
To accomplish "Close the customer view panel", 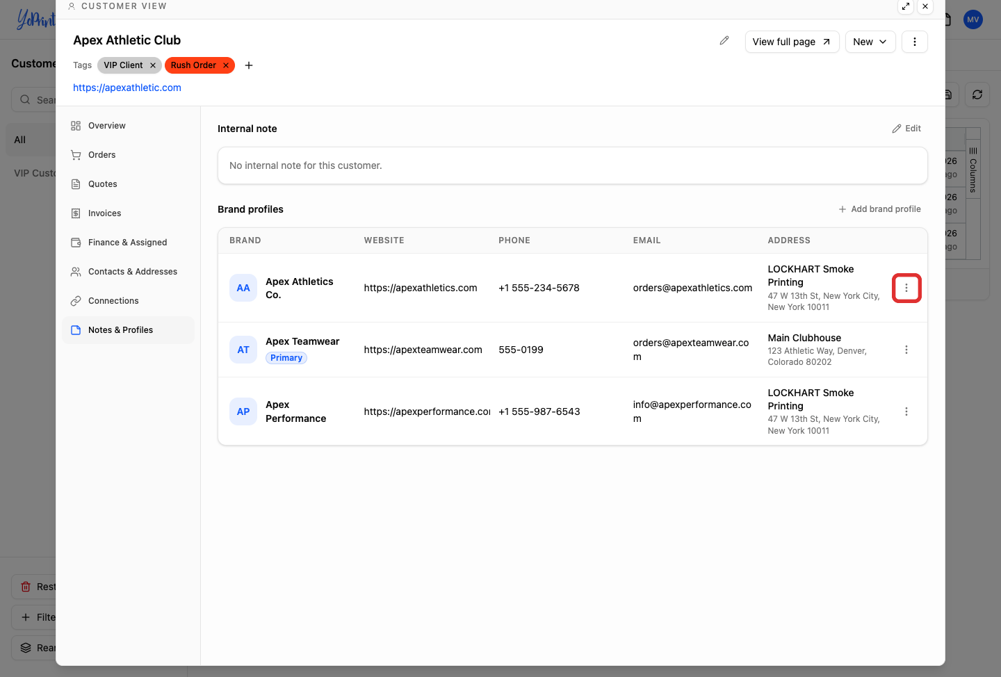I will tap(925, 6).
